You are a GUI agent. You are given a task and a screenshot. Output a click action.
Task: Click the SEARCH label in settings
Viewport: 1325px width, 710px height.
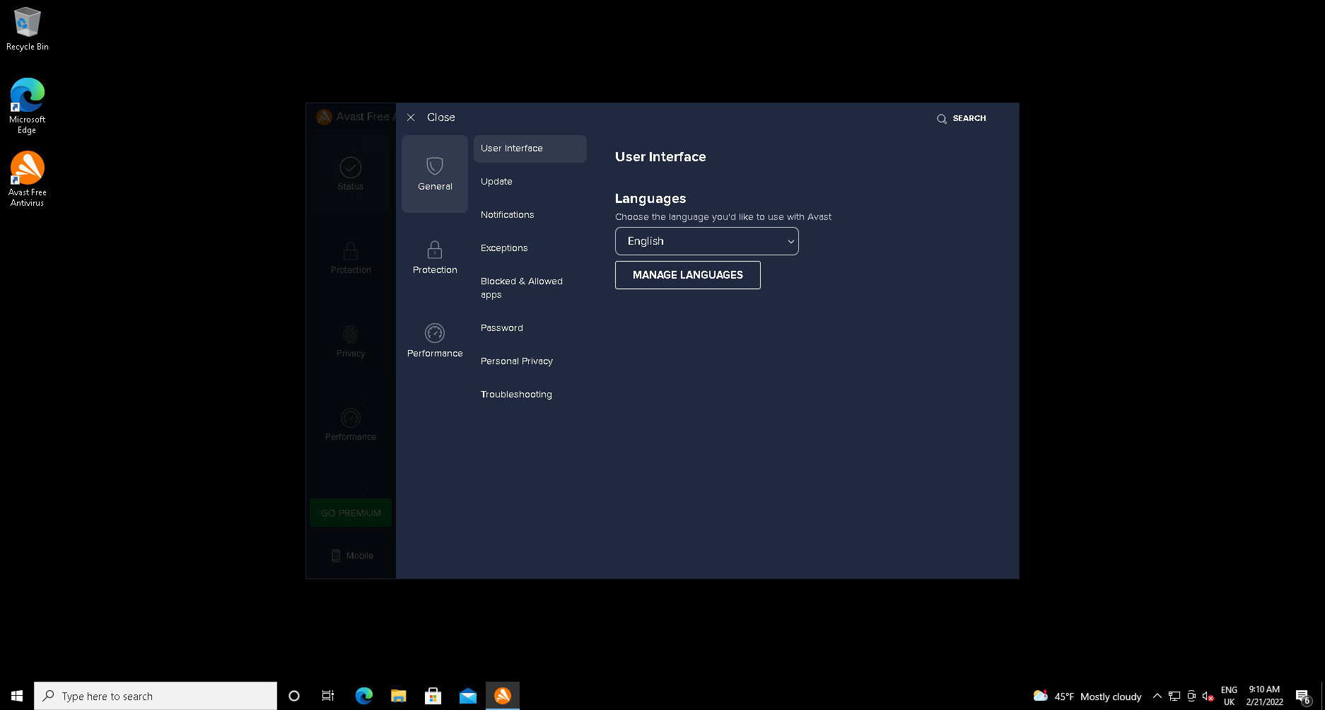tap(969, 119)
